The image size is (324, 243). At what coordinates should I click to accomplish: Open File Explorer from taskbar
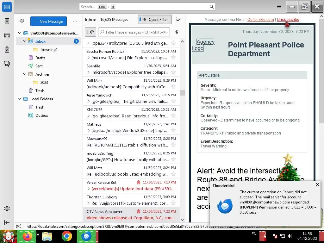[x=47, y=236]
